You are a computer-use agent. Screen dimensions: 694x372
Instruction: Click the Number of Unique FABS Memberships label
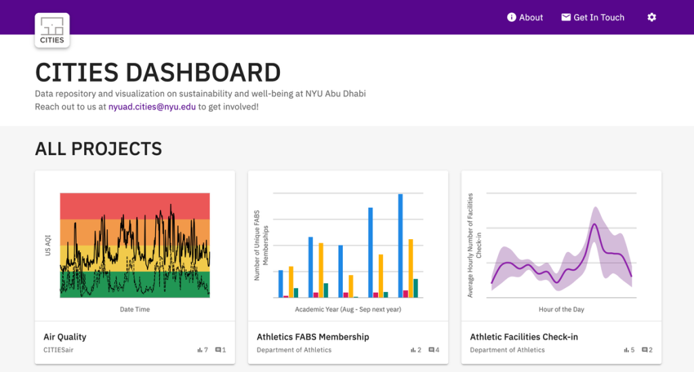click(x=261, y=245)
